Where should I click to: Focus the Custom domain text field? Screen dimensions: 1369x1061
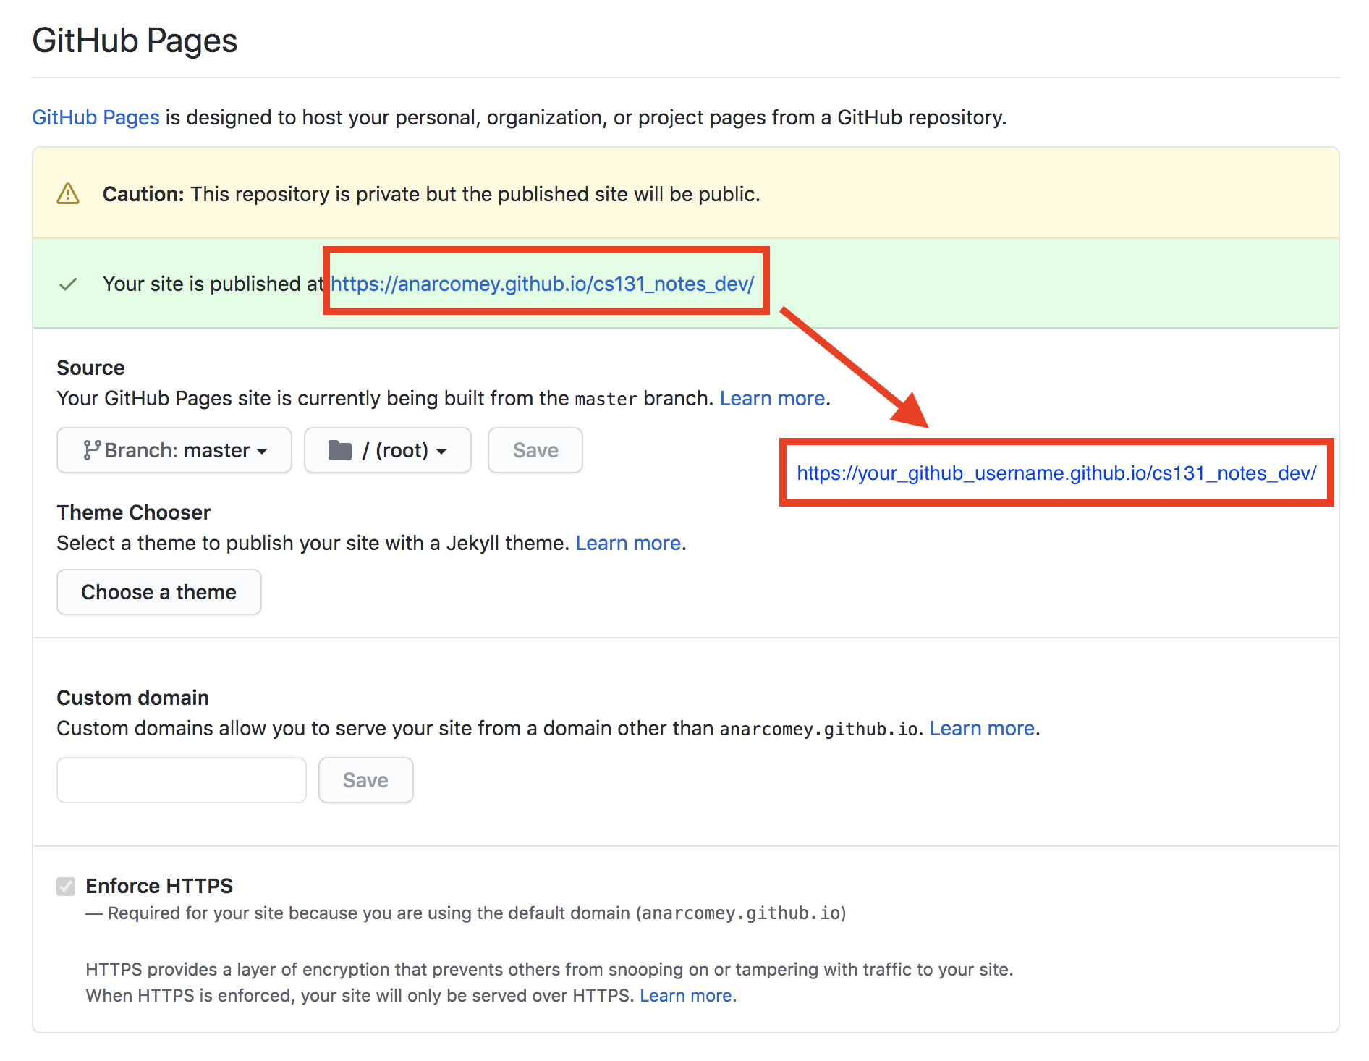[x=182, y=780]
